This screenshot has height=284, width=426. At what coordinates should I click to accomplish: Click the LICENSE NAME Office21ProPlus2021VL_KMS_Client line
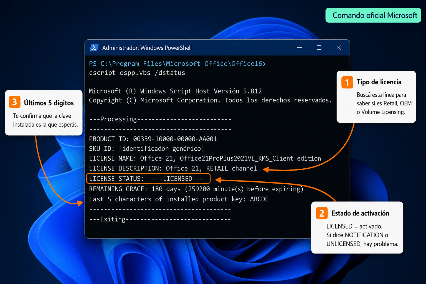[x=205, y=158]
